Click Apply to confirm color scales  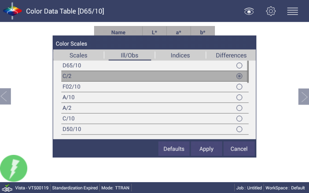point(206,149)
